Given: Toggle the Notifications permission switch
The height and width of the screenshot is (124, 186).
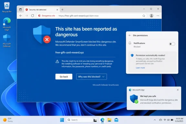Looking at the screenshot, I should coord(172,44).
